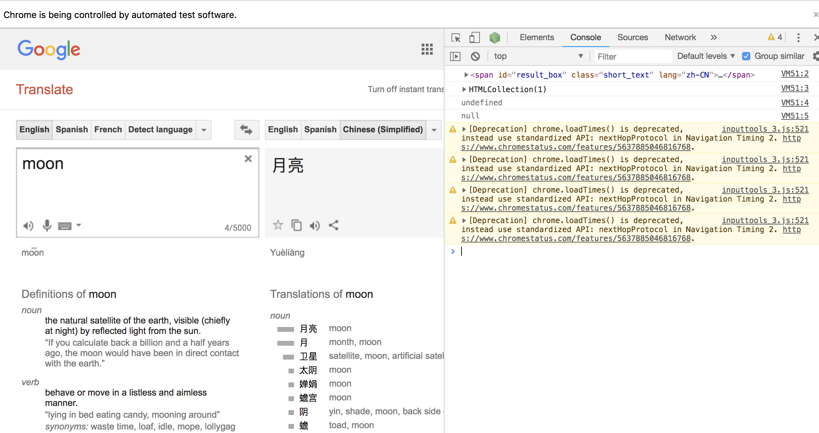Click the console prompt input line
The image size is (819, 433).
coord(638,251)
